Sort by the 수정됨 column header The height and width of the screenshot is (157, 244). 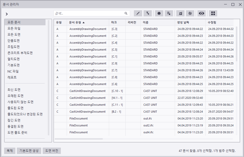tap(220, 22)
